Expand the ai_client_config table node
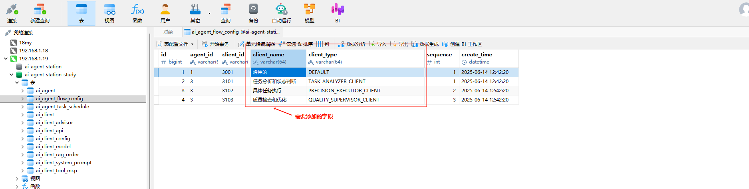Image resolution: width=749 pixels, height=189 pixels. 22,139
